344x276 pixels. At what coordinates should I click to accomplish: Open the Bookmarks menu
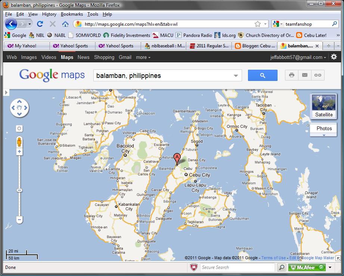point(71,14)
